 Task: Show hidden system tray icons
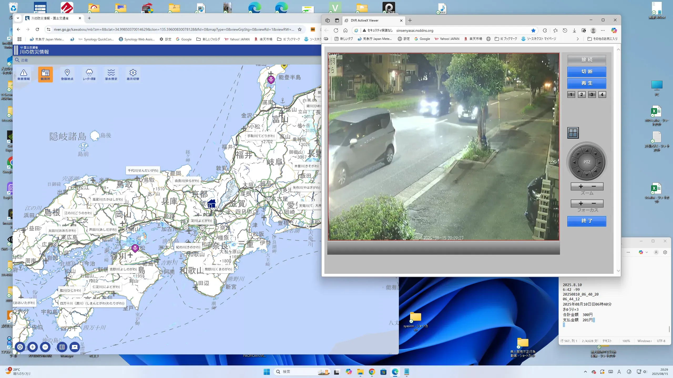point(585,372)
